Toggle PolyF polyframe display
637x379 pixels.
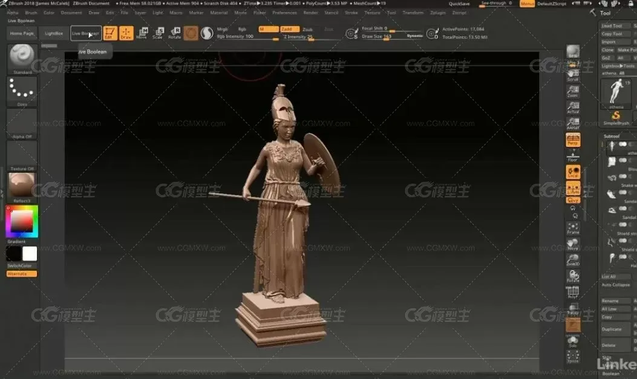[x=573, y=292]
